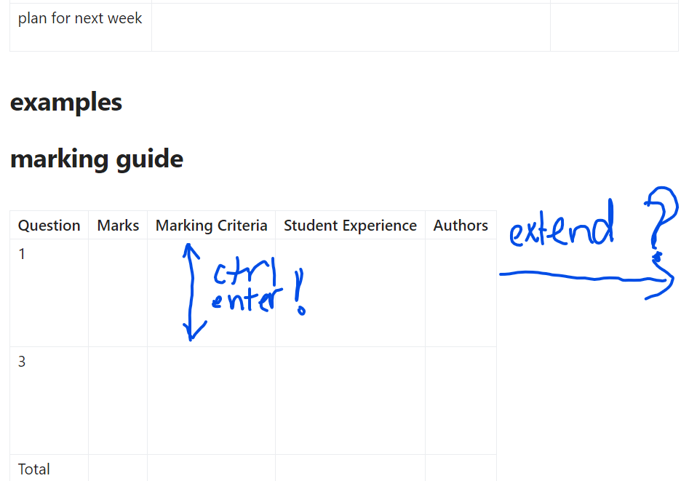Screen dimensions: 689x481
Task: Select the 'examples' heading
Action: pos(66,103)
